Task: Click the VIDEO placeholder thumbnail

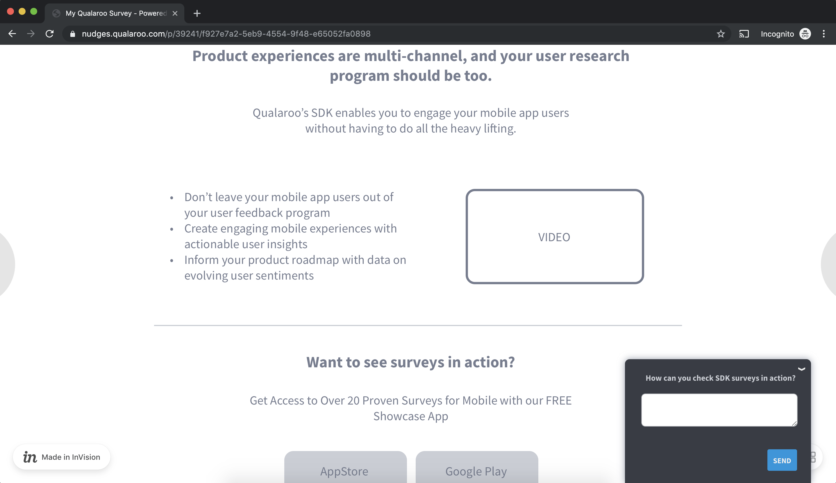Action: coord(554,236)
